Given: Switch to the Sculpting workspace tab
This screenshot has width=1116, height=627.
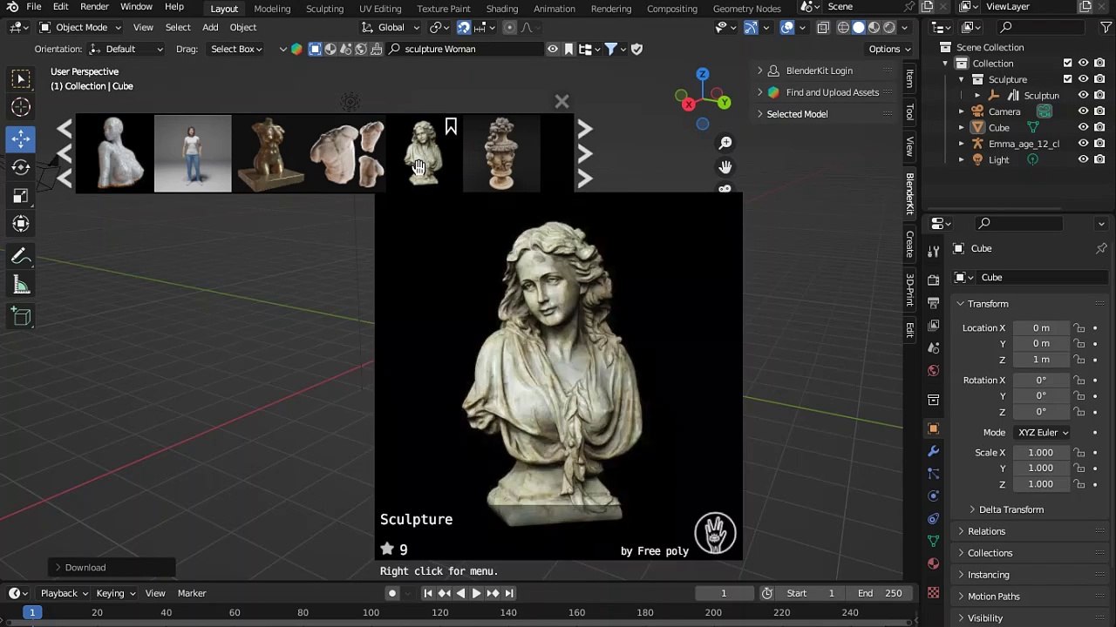Looking at the screenshot, I should pos(324,9).
